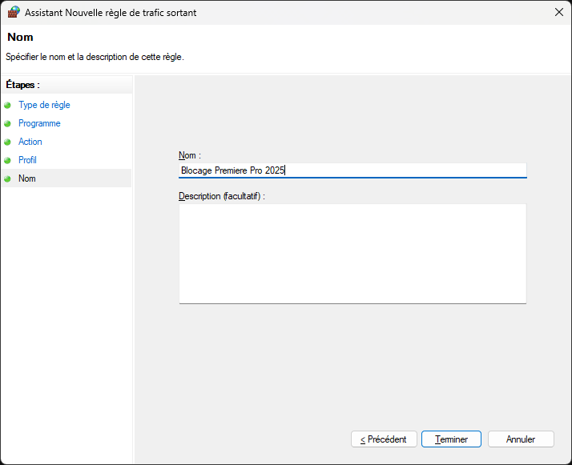Go to the Programme step

coord(39,123)
